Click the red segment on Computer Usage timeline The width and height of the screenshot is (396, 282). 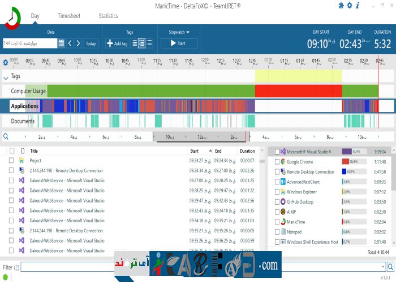[x=298, y=91]
